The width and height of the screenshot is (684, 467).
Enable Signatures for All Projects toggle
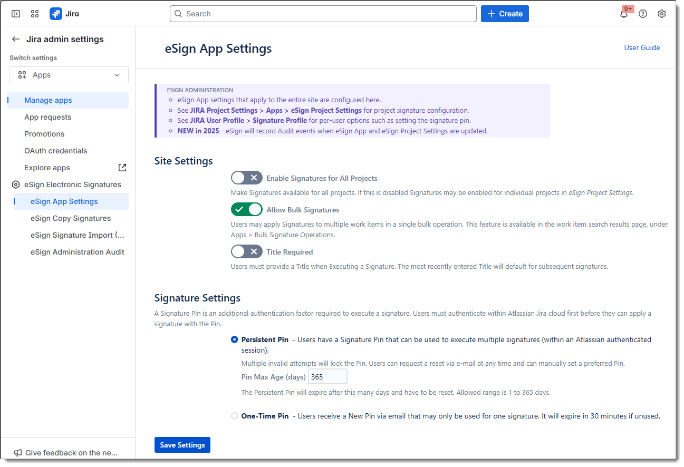click(x=246, y=178)
